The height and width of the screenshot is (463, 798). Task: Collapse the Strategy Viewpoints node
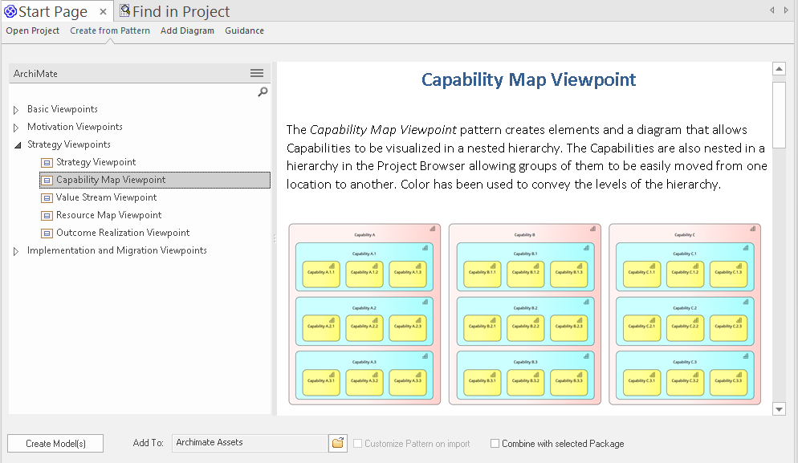[17, 145]
